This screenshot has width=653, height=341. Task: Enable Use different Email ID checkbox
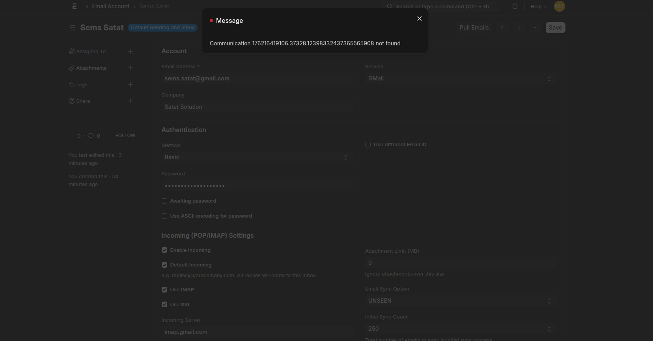coord(368,145)
